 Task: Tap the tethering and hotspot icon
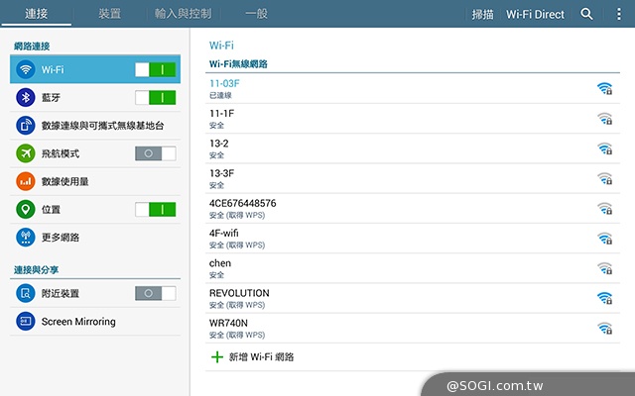click(26, 126)
